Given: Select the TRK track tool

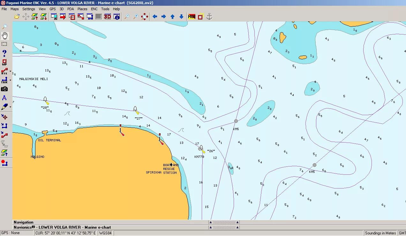Looking at the screenshot, I should pyautogui.click(x=4, y=80).
